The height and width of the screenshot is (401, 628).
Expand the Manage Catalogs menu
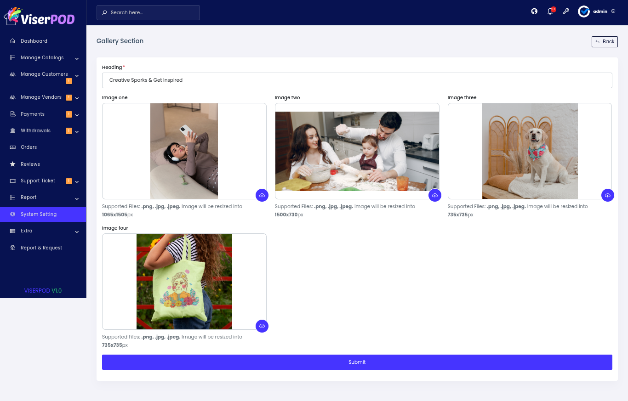(x=42, y=58)
